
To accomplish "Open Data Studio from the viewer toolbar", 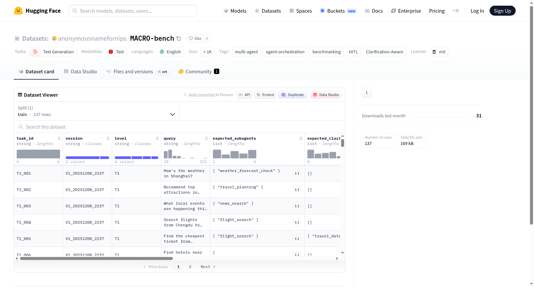I will (x=325, y=95).
